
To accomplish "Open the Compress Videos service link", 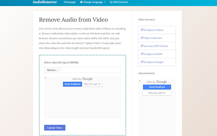I will (x=153, y=30).
